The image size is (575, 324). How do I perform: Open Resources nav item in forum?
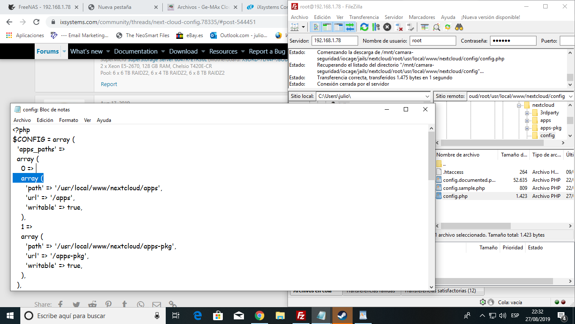pos(223,51)
